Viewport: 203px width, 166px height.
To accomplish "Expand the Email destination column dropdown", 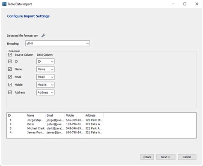I will tap(45, 77).
